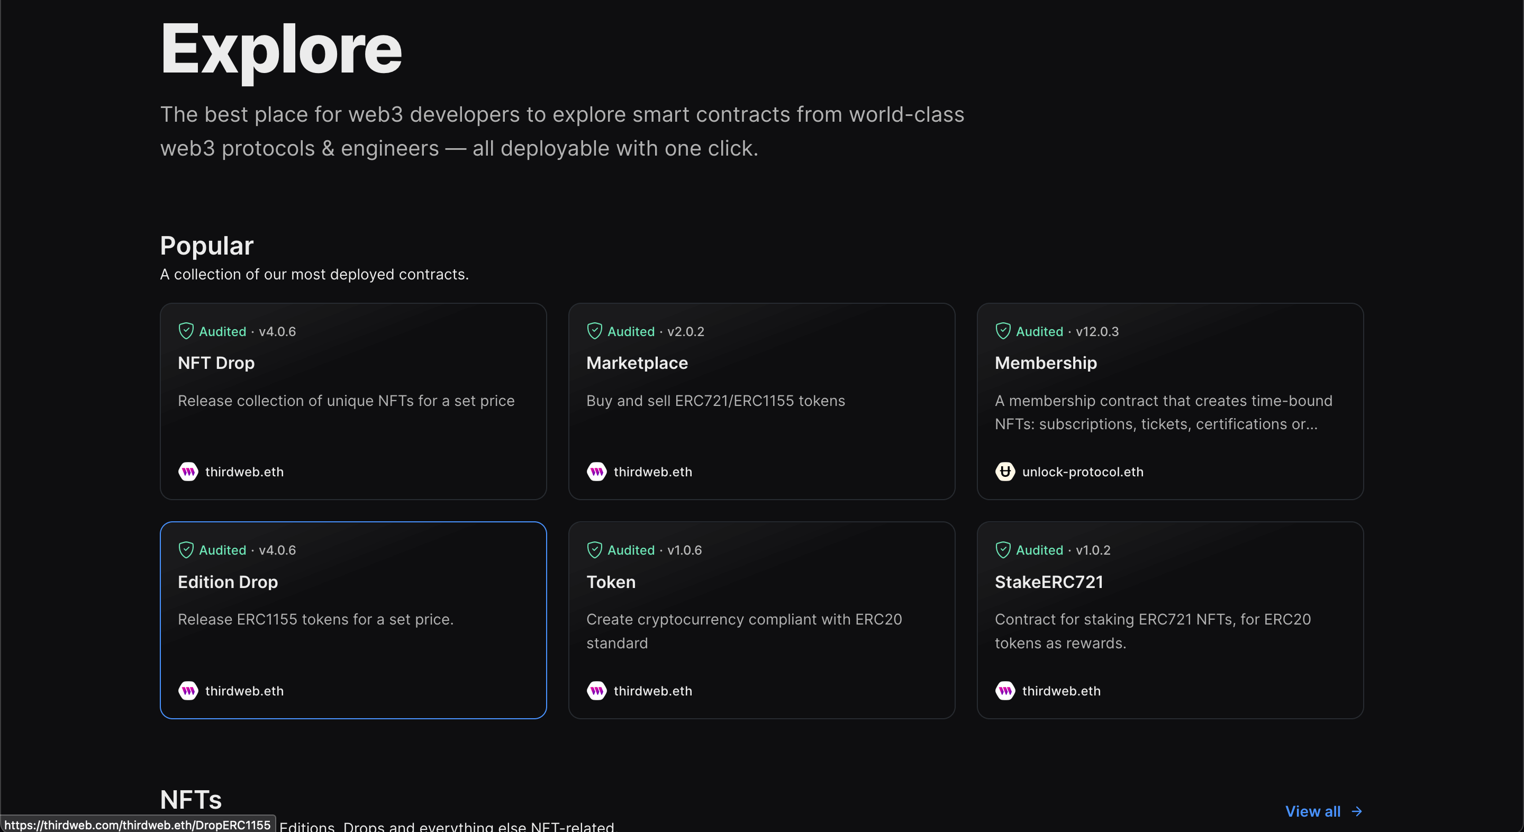Open the Marketplace contract card

point(761,401)
